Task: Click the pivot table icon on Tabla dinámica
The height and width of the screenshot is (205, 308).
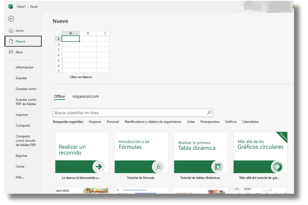Action: (x=218, y=167)
